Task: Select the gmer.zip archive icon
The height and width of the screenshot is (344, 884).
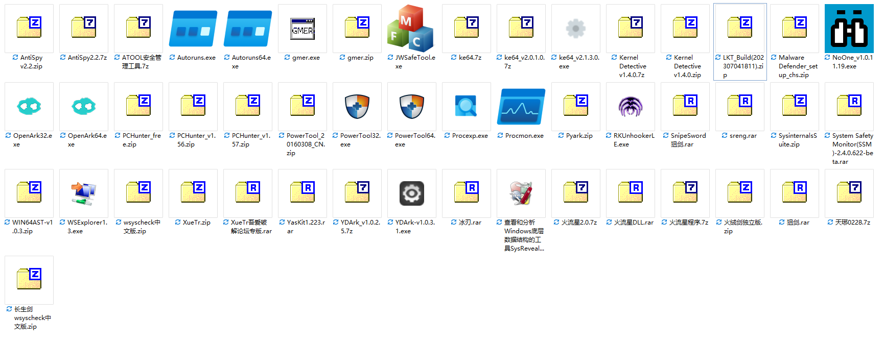Action: point(357,29)
